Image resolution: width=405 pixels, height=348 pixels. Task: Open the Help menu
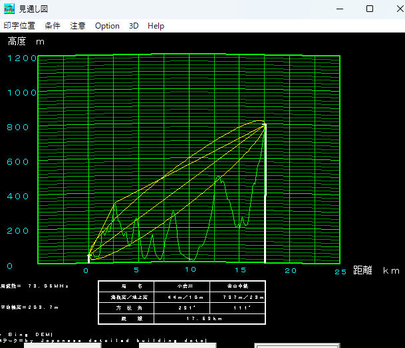click(x=156, y=26)
